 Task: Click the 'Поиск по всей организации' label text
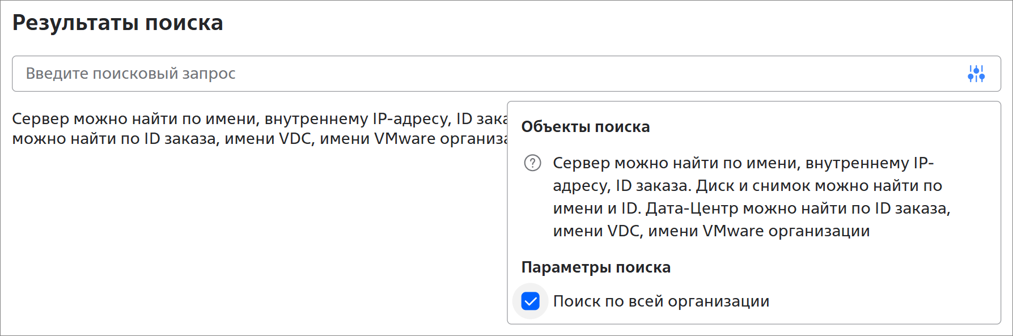[661, 301]
